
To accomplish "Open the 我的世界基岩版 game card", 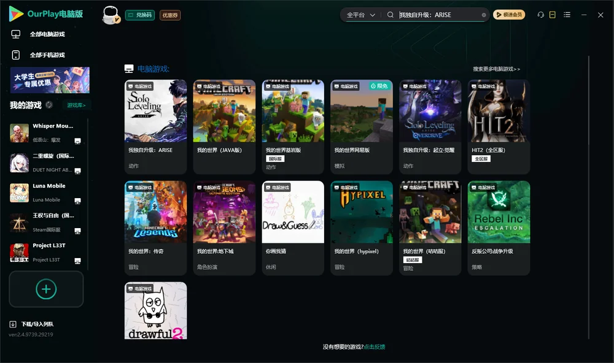I will click(293, 127).
